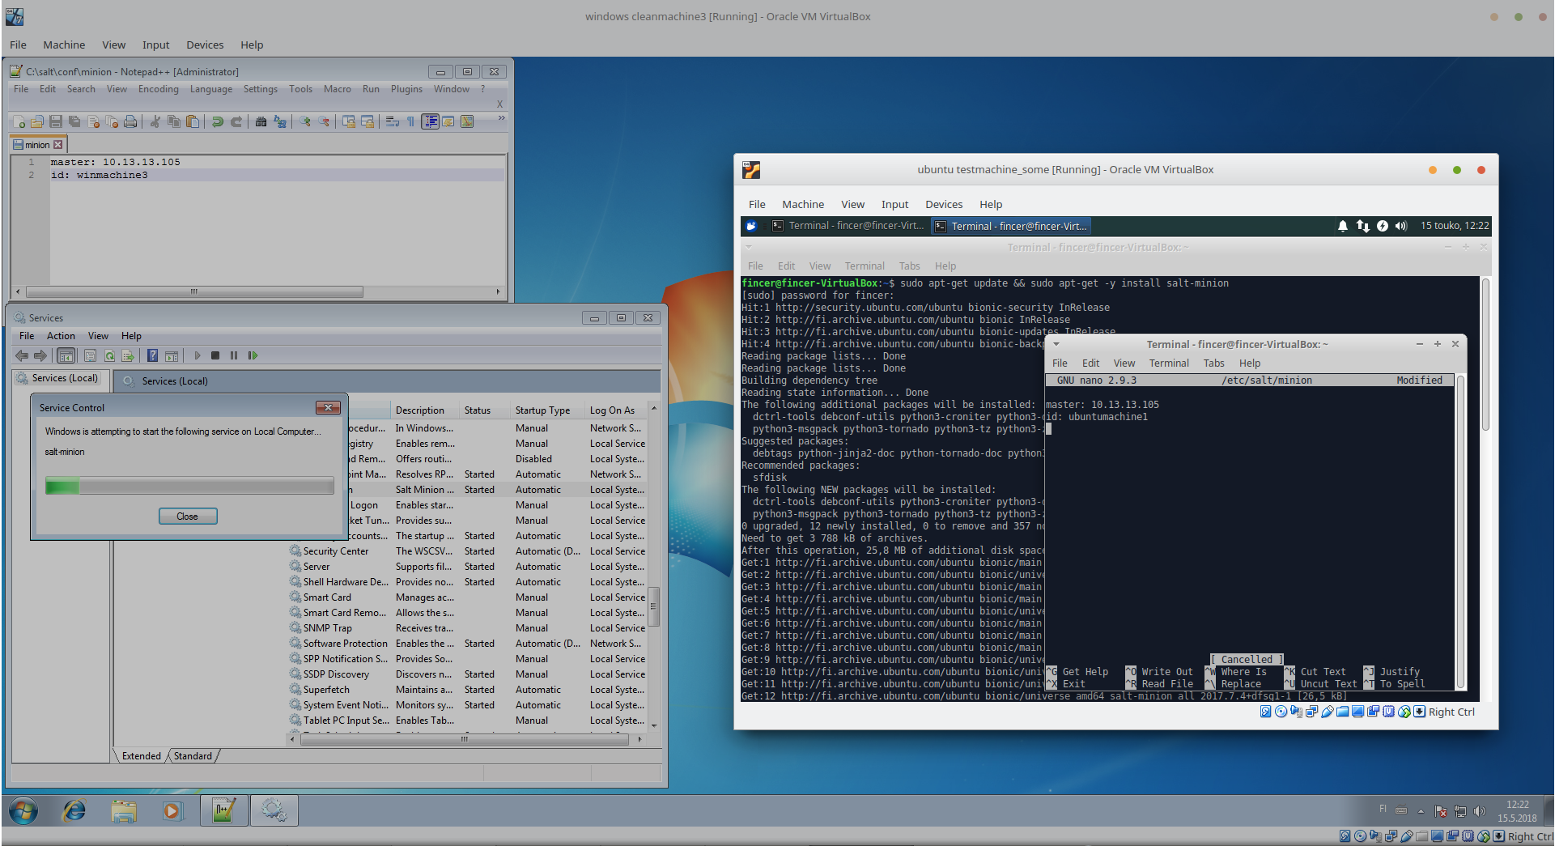Sort by Startup Type column header
The image size is (1555, 846).
coord(546,410)
